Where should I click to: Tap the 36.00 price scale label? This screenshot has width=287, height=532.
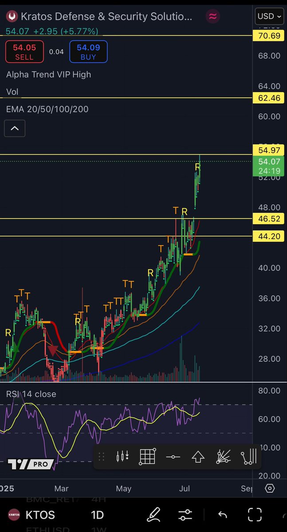pyautogui.click(x=269, y=298)
